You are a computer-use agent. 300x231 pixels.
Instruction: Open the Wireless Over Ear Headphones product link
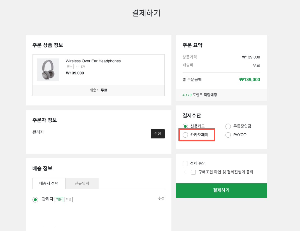(93, 61)
